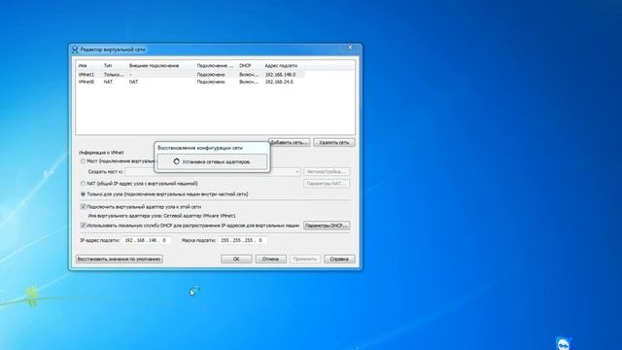Select the Только для узла radio button

83,194
